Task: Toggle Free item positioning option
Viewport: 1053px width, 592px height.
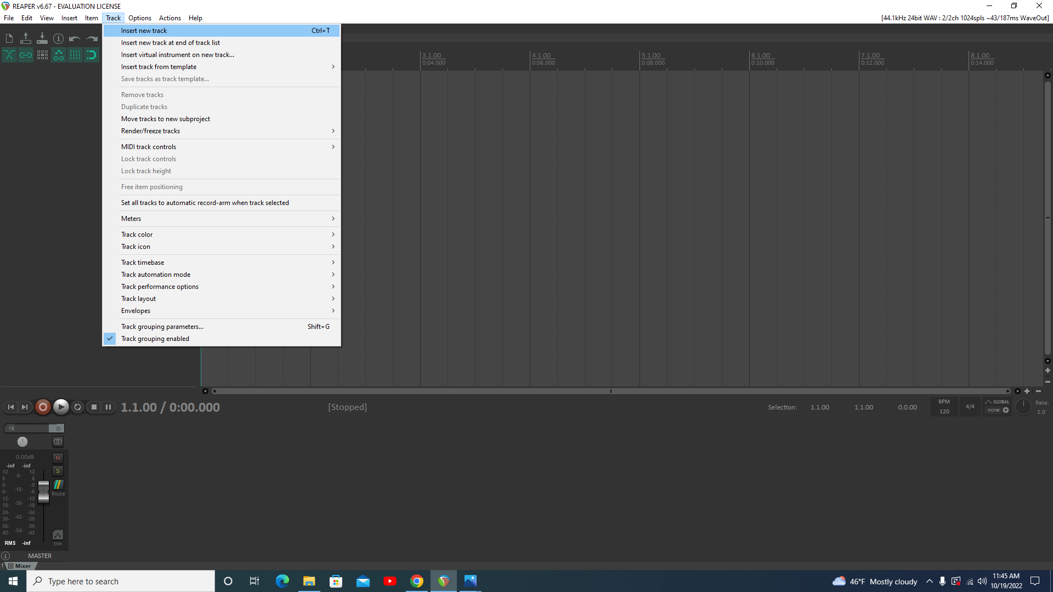Action: click(x=152, y=186)
